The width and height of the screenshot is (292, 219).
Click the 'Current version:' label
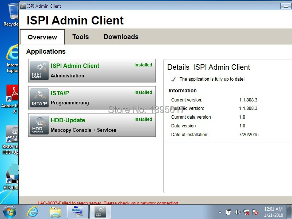coord(187,100)
